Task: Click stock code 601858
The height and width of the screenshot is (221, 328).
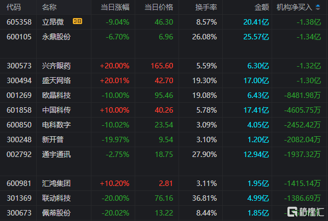Action: pyautogui.click(x=19, y=110)
